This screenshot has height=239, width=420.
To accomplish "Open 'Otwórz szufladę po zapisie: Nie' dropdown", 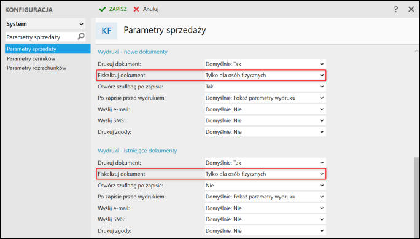I will (x=265, y=186).
